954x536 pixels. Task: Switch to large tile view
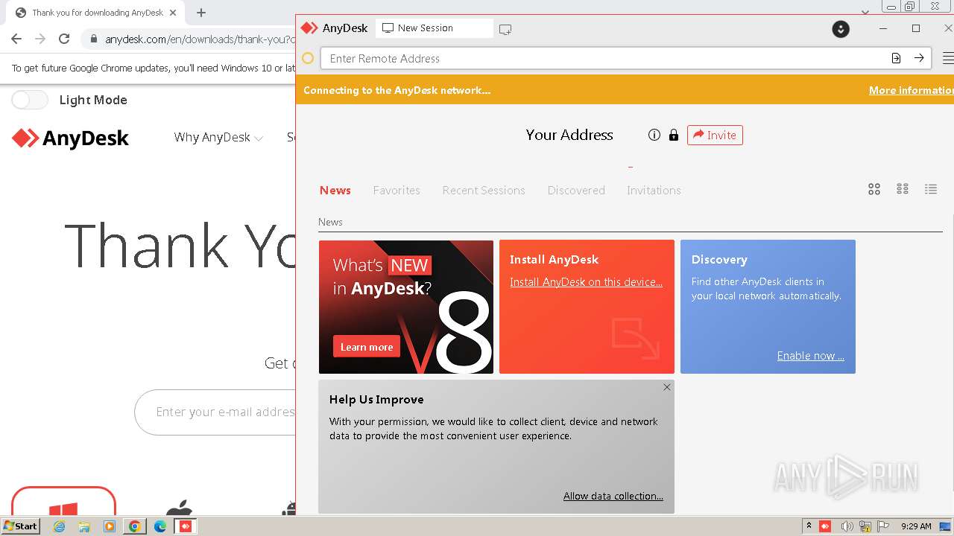(874, 189)
